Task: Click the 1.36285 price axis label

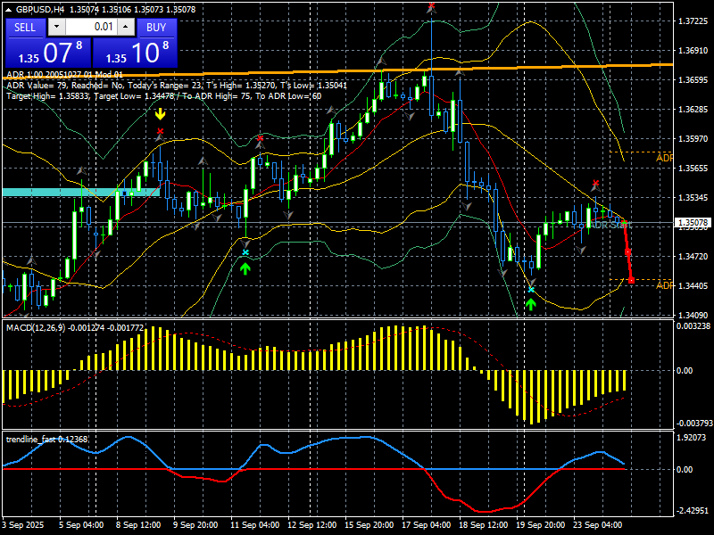Action: click(x=693, y=109)
